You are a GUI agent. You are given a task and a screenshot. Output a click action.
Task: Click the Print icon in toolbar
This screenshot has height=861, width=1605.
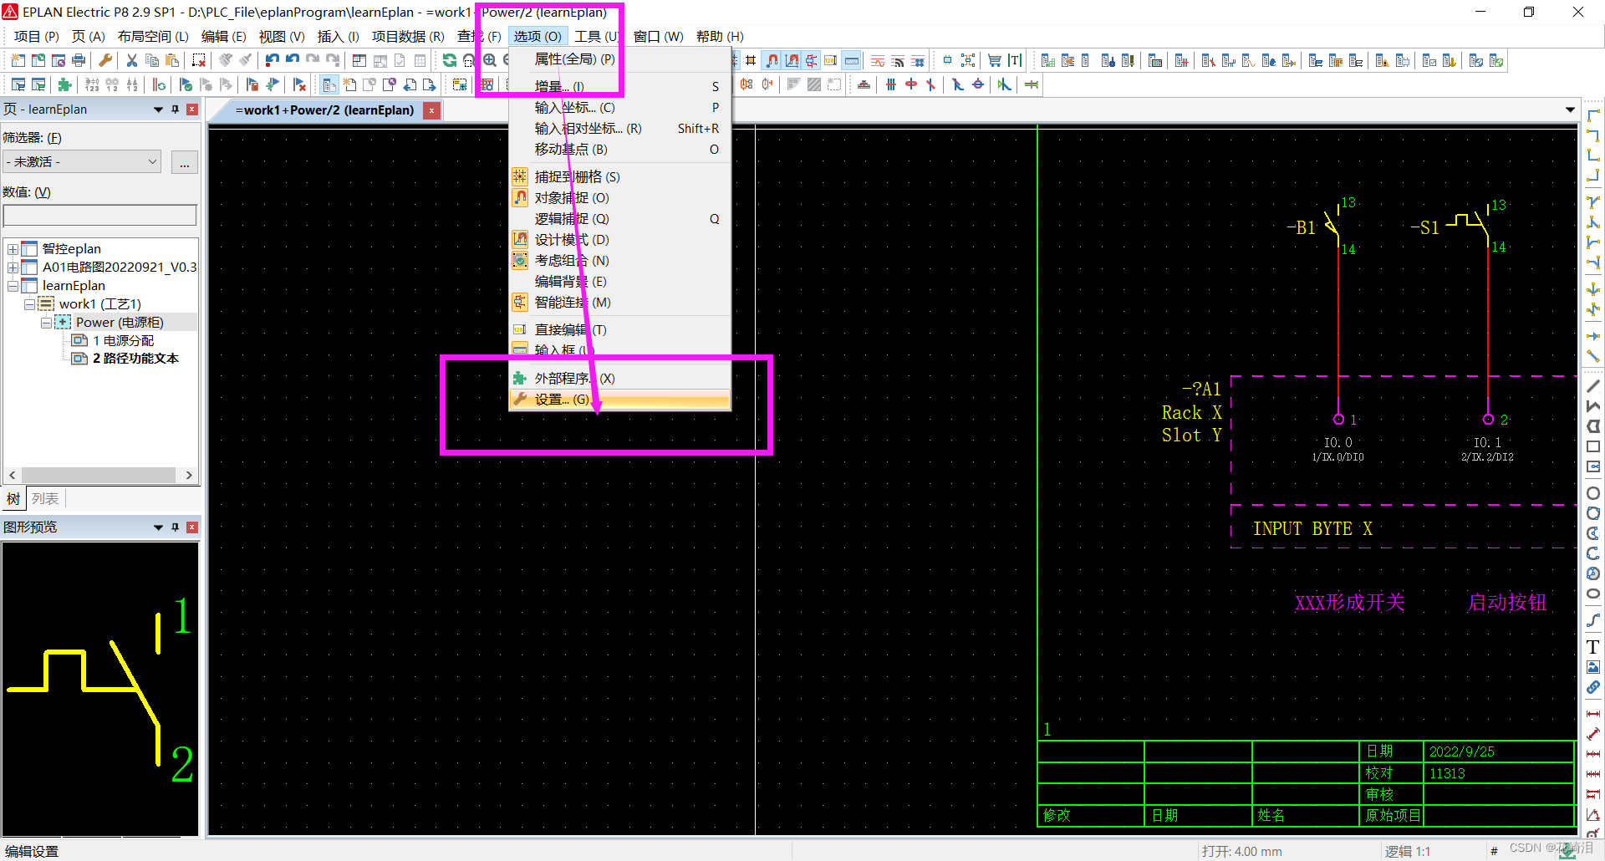tap(79, 60)
